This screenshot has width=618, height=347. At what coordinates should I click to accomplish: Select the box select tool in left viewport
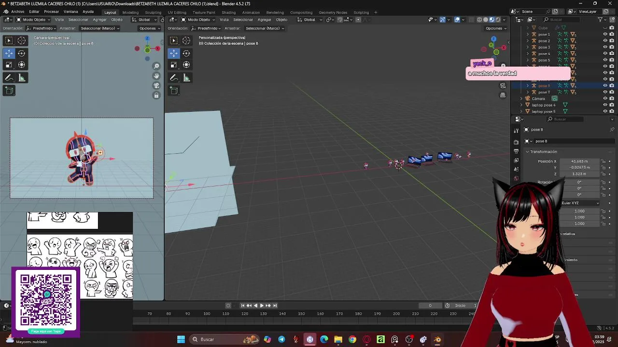pos(9,41)
